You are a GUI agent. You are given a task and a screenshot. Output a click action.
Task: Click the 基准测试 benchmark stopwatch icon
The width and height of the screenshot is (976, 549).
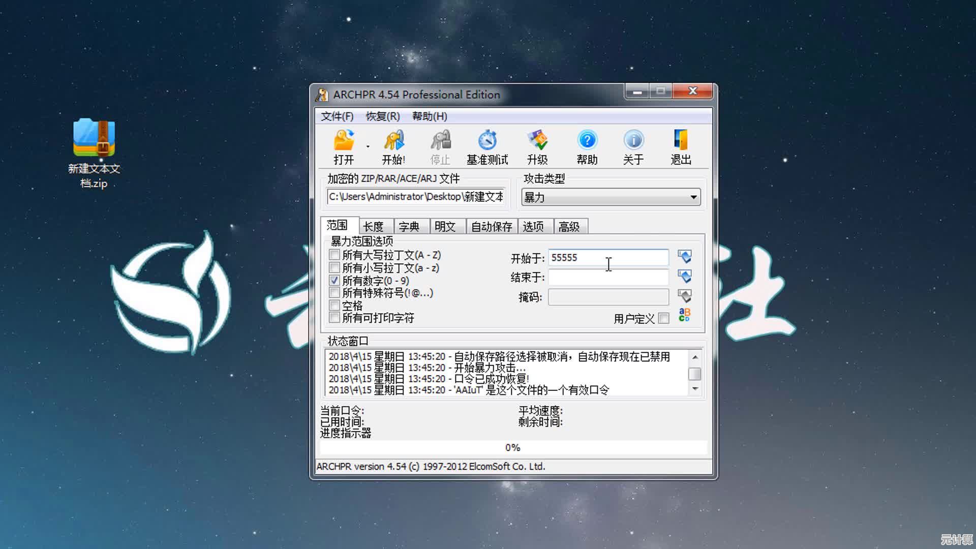click(487, 141)
